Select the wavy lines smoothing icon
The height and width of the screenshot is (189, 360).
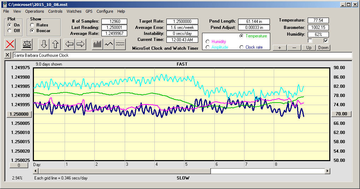[x=120, y=44]
